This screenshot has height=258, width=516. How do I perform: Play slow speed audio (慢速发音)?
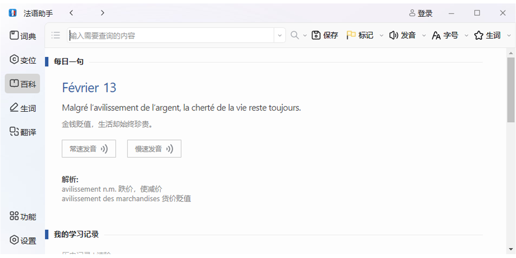tap(154, 149)
